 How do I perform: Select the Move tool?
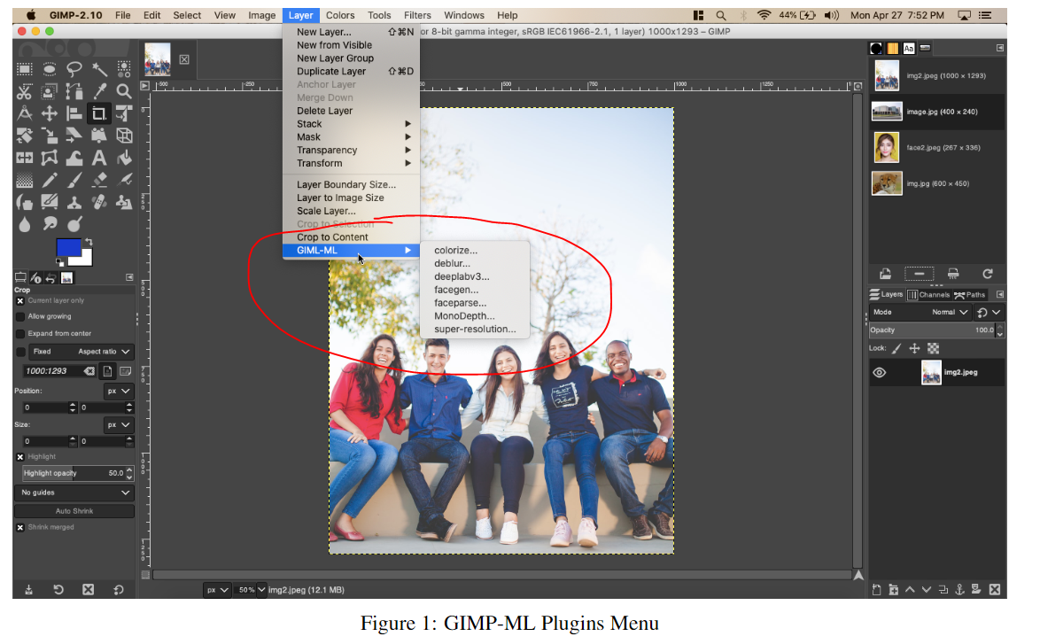(x=47, y=113)
